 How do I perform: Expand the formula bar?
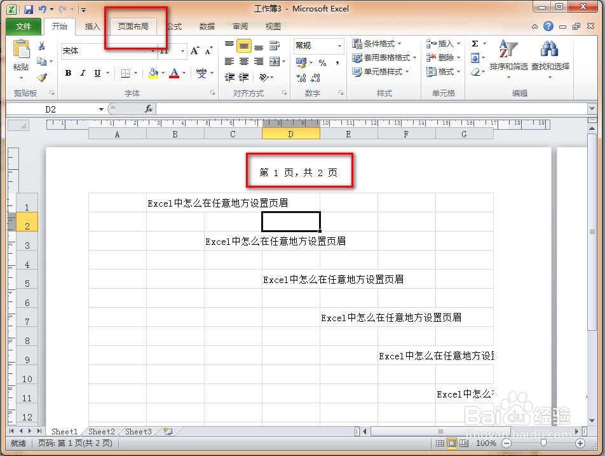(x=592, y=109)
